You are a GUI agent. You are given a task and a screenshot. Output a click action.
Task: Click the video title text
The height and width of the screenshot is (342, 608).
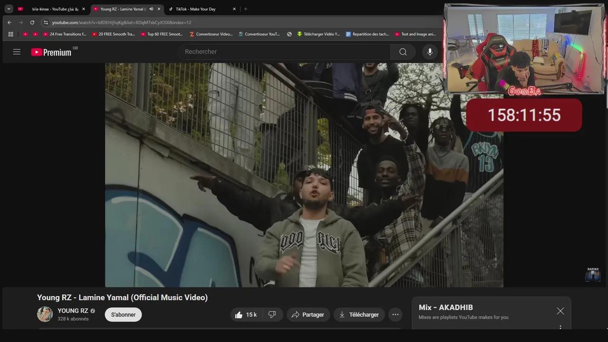pos(123,298)
